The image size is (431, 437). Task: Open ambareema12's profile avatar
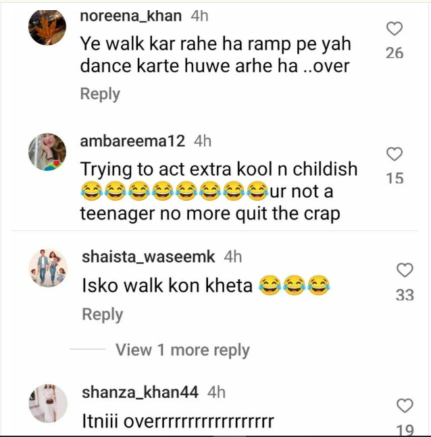pyautogui.click(x=47, y=153)
